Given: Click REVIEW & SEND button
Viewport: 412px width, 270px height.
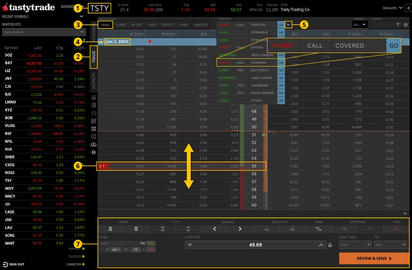Looking at the screenshot, I should [x=374, y=258].
